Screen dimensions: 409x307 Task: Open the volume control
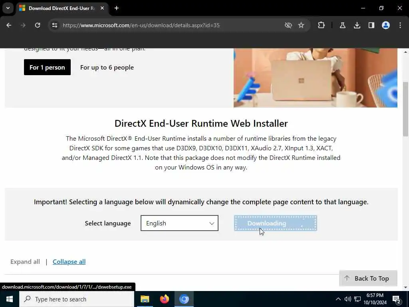(x=347, y=299)
